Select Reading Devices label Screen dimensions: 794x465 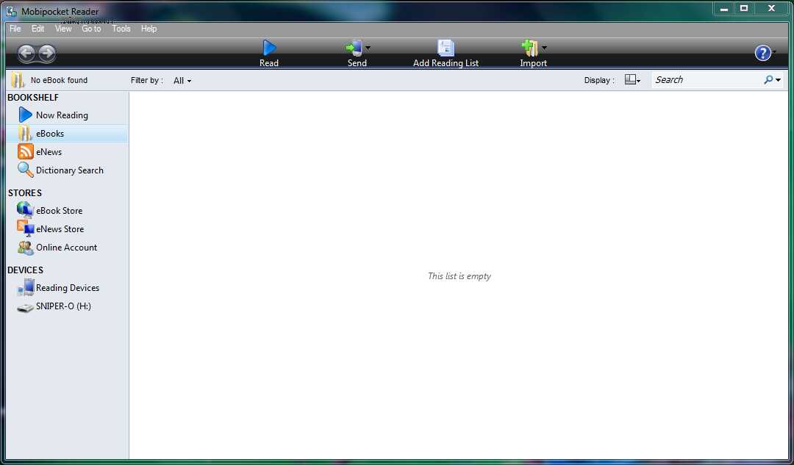pos(68,288)
